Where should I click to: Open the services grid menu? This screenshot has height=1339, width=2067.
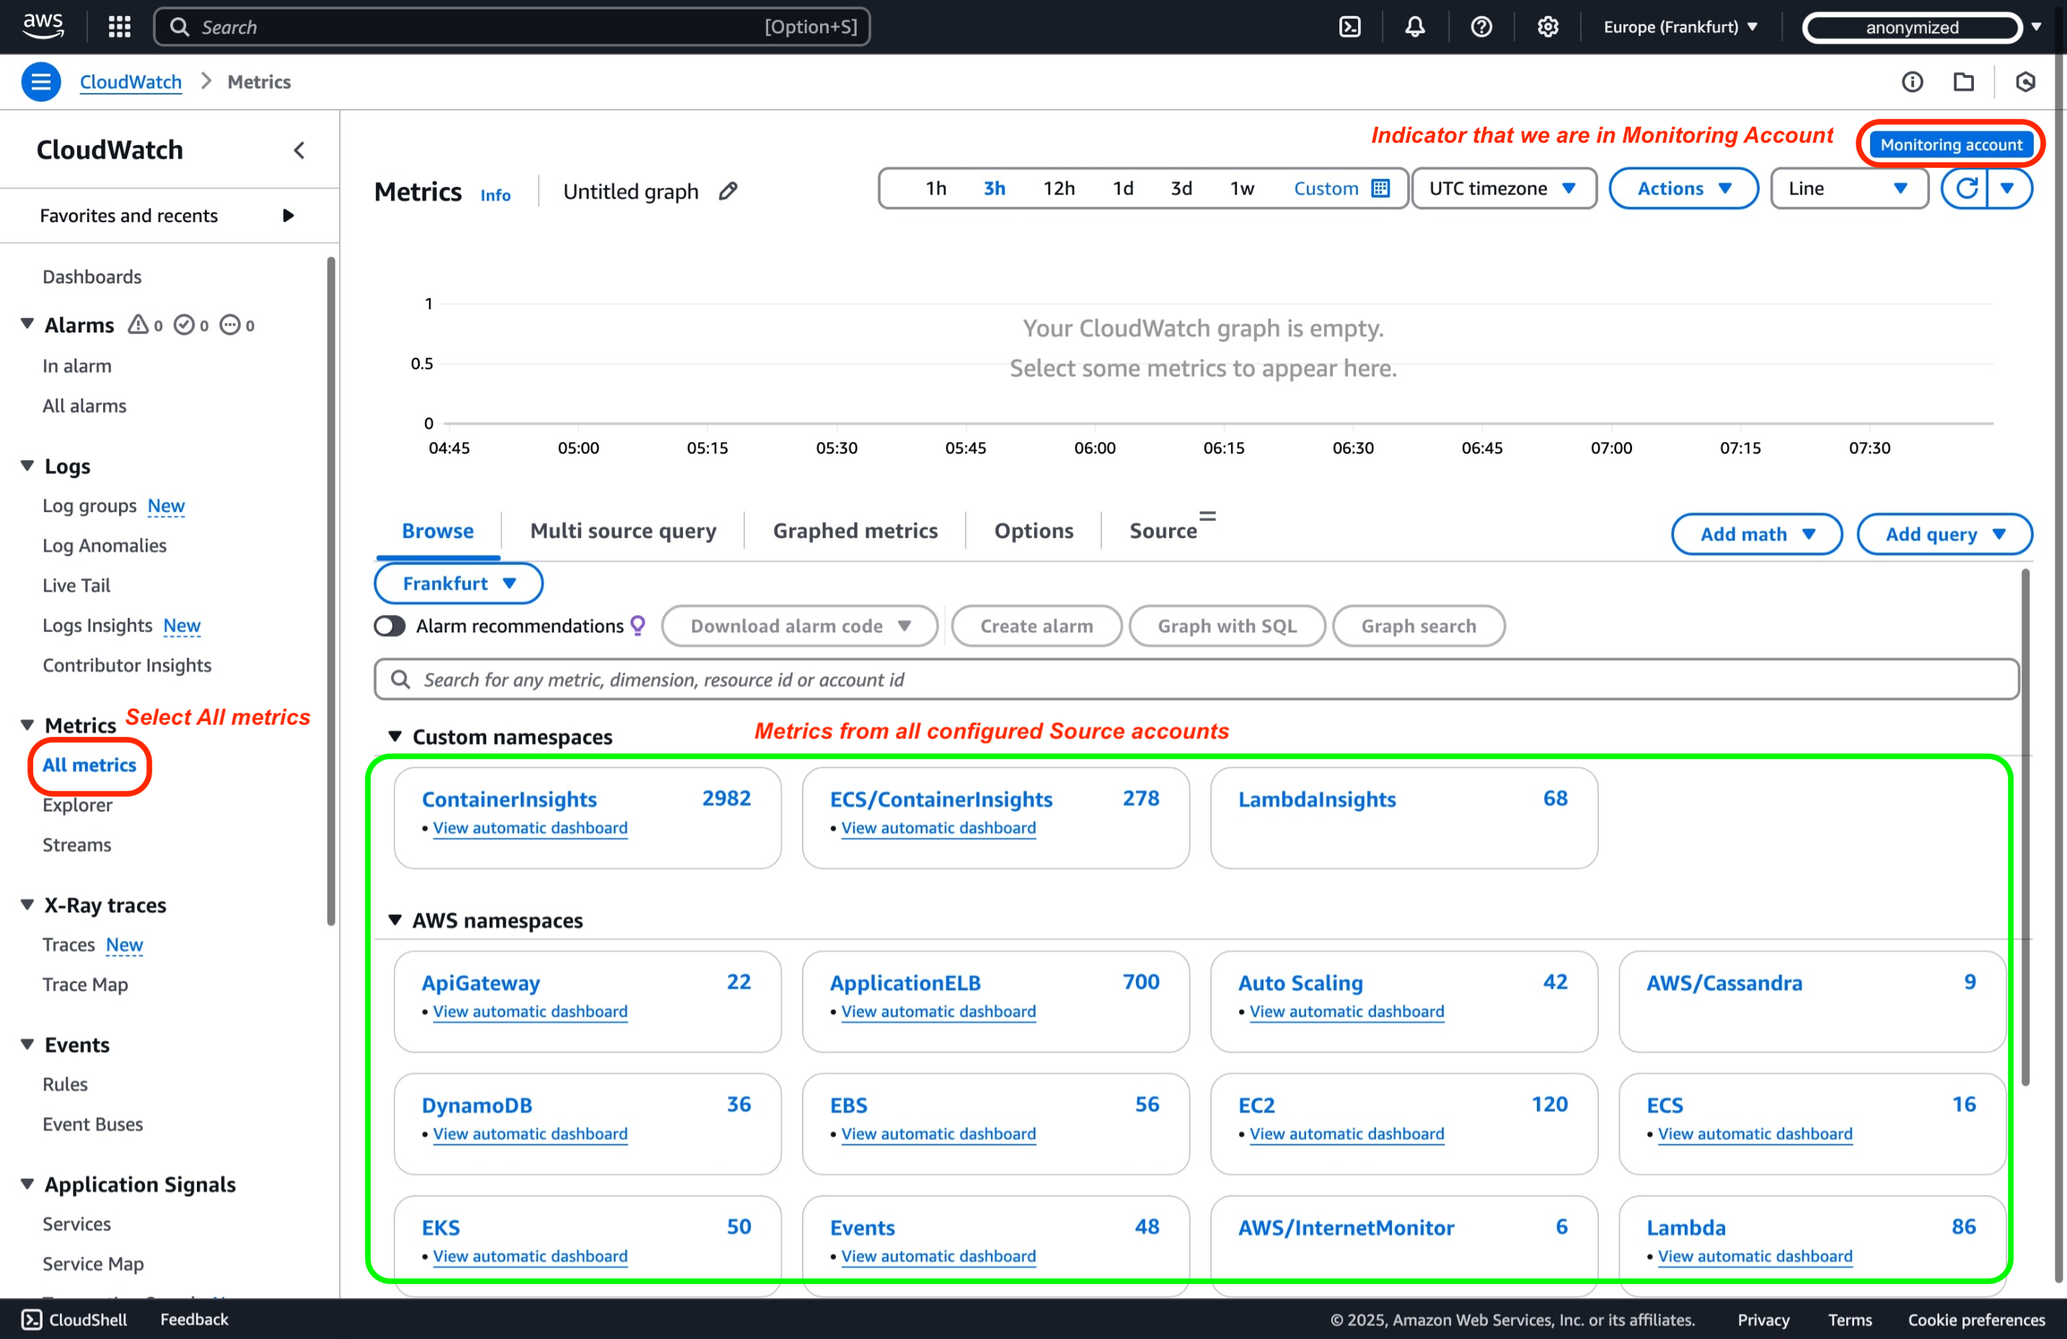point(120,27)
